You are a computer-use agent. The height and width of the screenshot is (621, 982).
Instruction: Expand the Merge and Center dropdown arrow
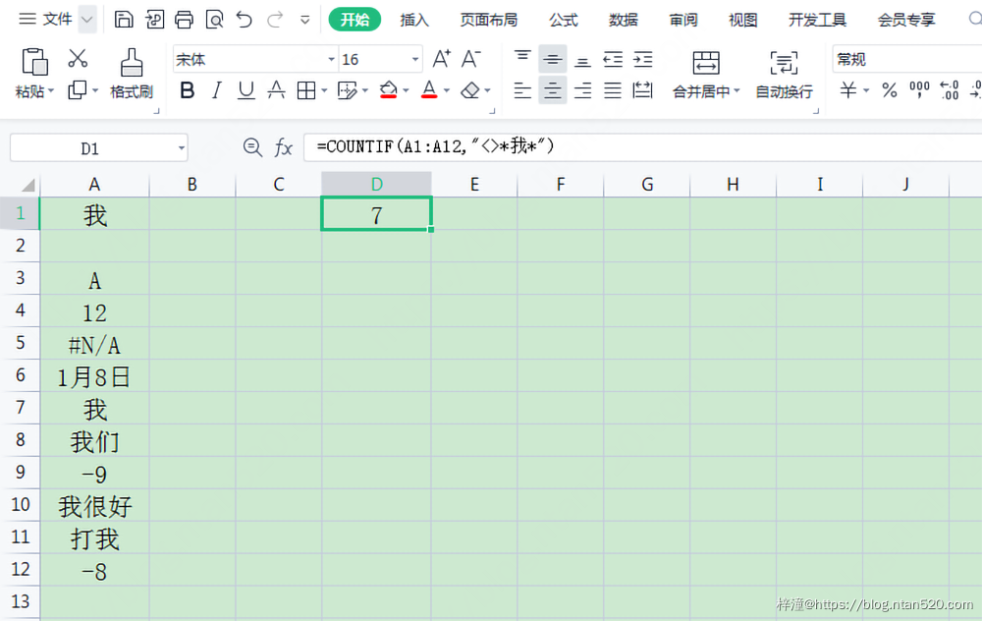pos(737,90)
